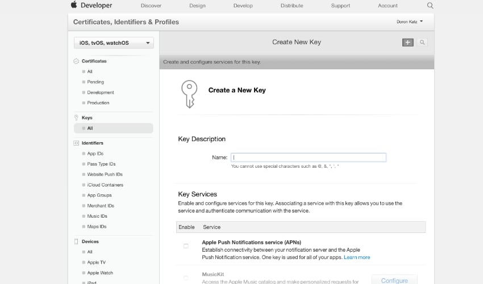This screenshot has width=483, height=284.
Task: Click the Enable column header
Action: (x=186, y=227)
